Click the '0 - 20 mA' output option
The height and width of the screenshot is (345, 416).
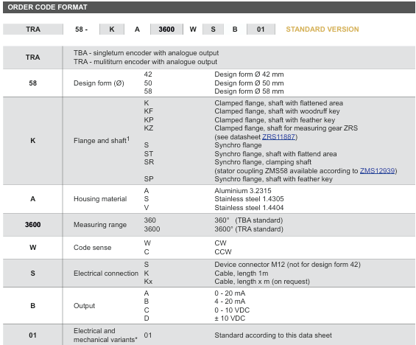[x=230, y=293]
